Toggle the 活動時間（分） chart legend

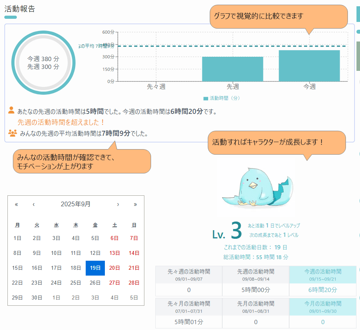pos(221,98)
